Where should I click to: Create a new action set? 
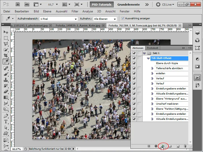pos(170,146)
